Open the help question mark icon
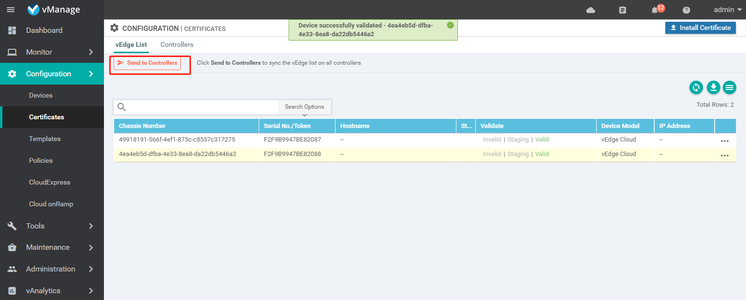Image resolution: width=746 pixels, height=300 pixels. [x=686, y=10]
